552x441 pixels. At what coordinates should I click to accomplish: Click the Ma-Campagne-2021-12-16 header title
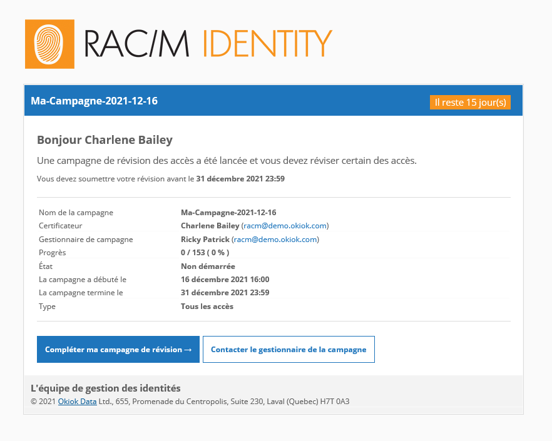(x=95, y=101)
